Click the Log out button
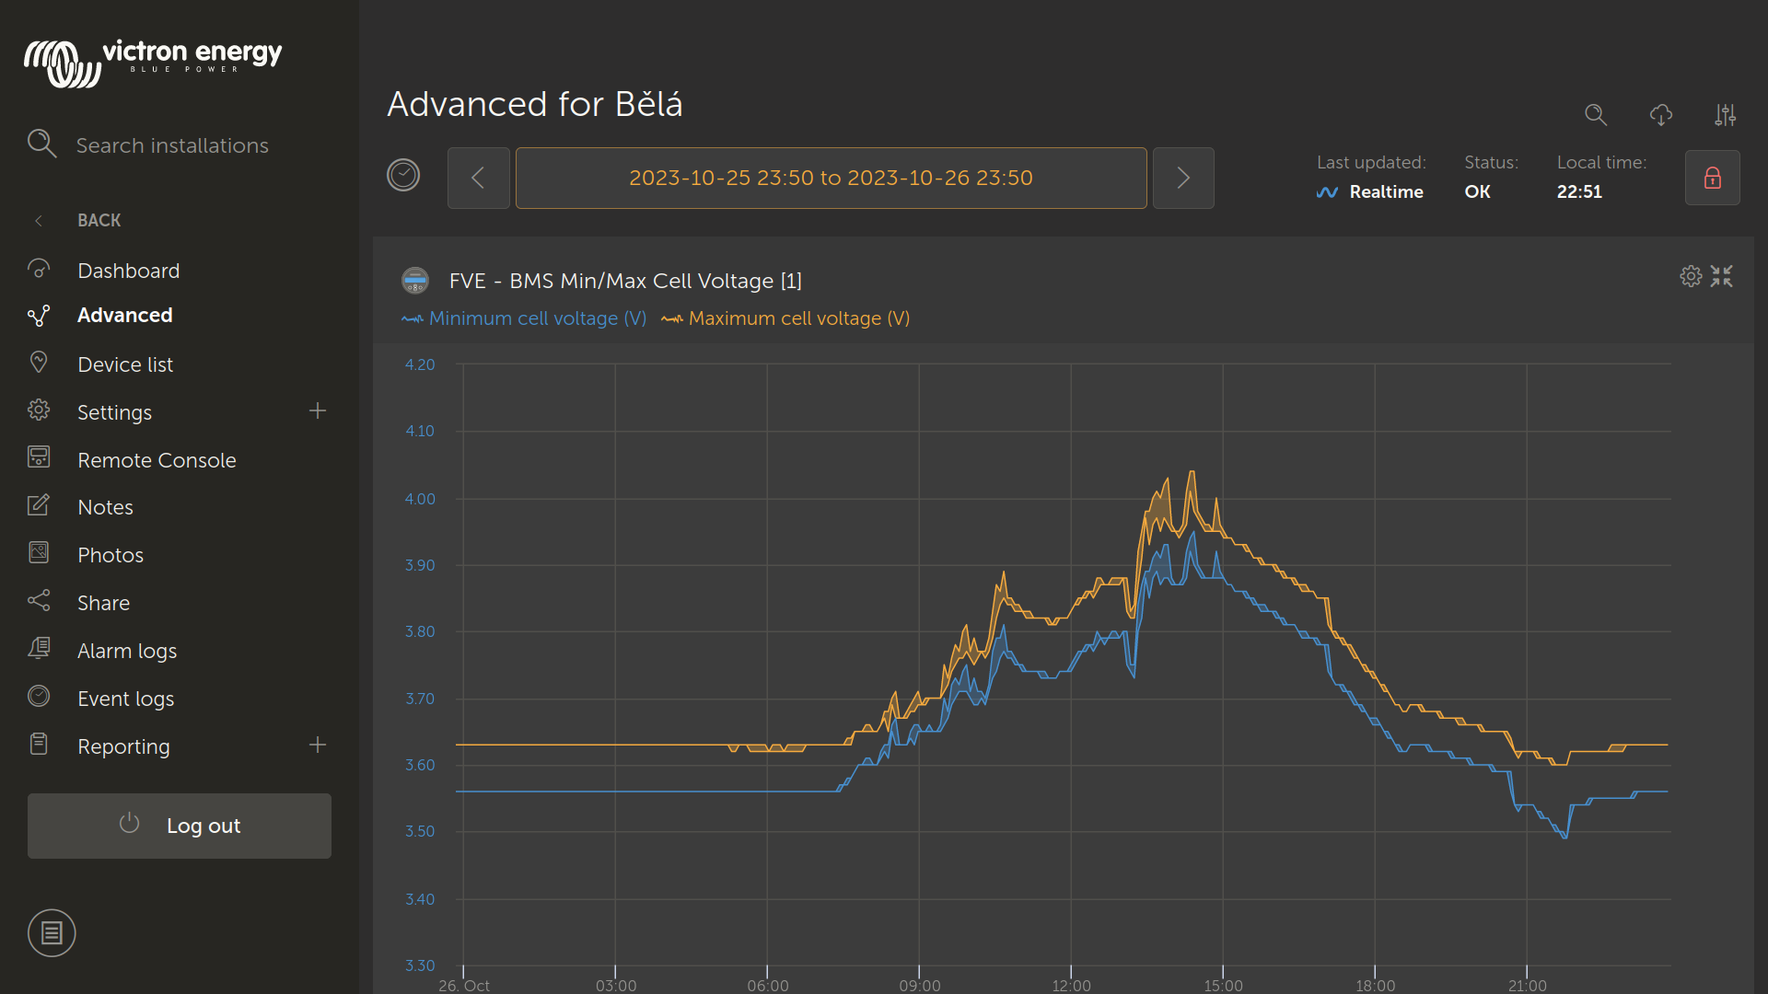 coord(180,826)
